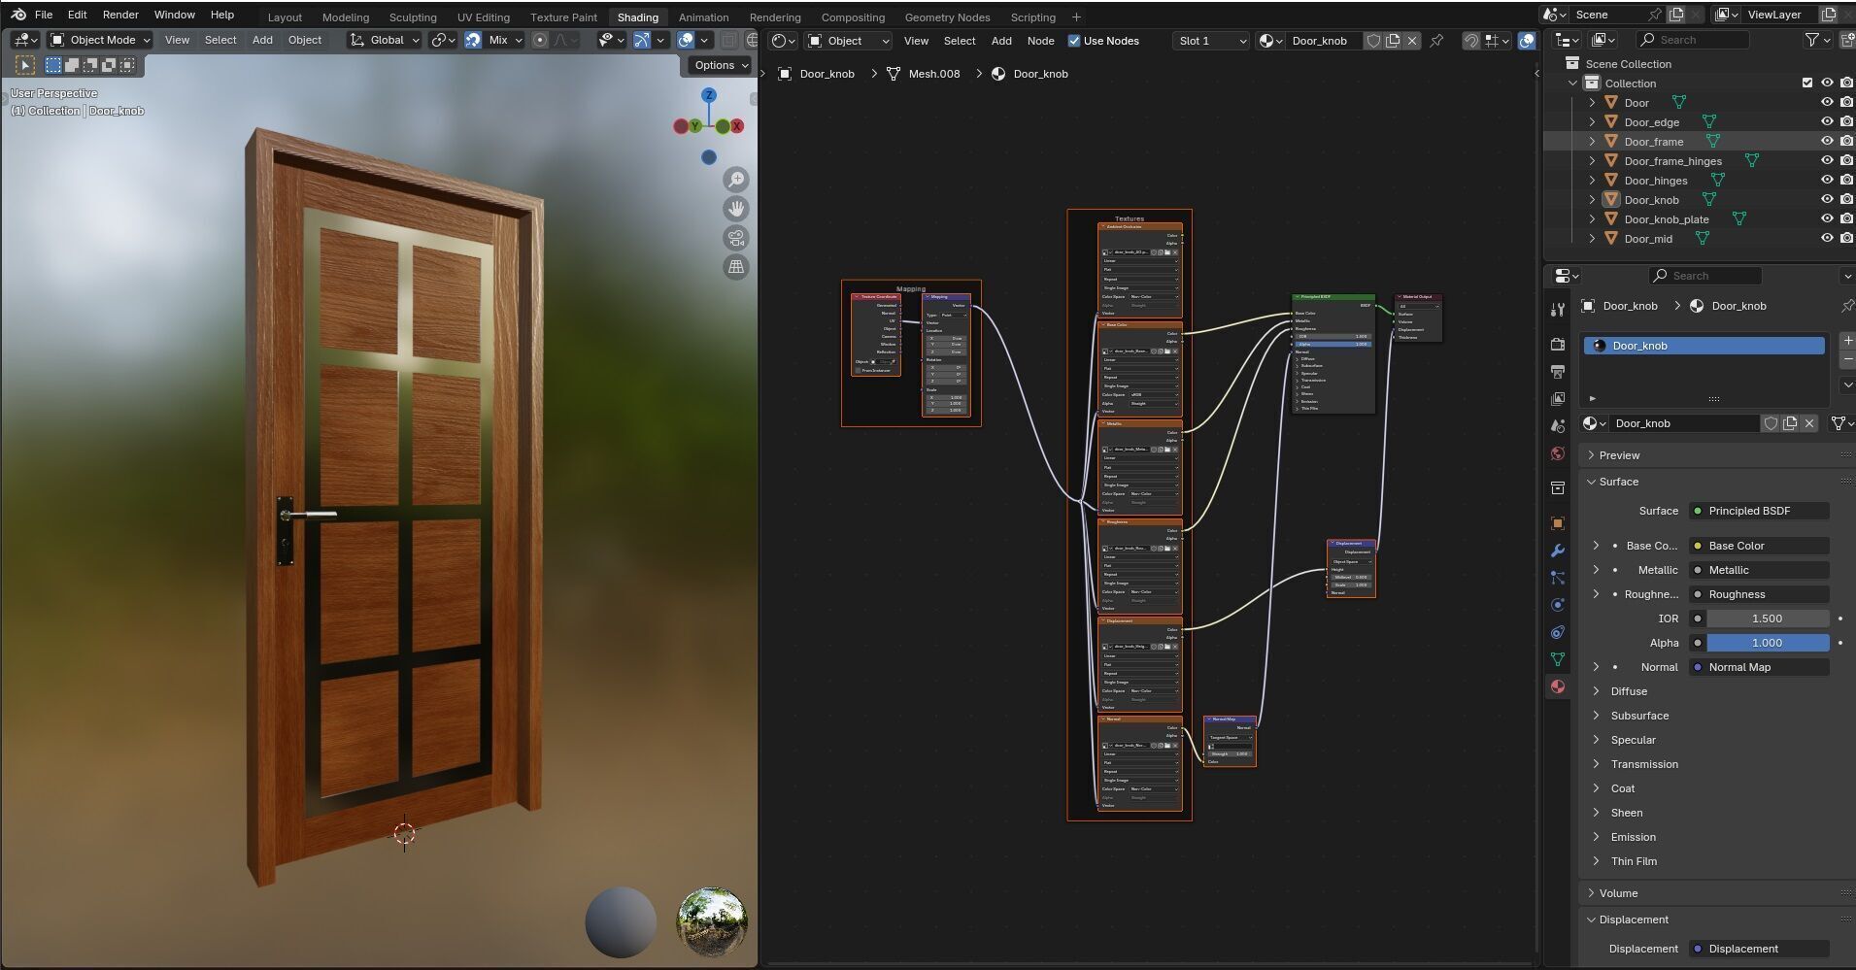1856x970 pixels.
Task: Open the viewport Options dropdown
Action: click(x=721, y=65)
